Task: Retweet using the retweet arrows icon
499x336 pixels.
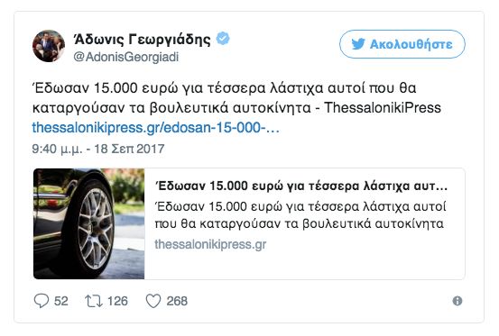Action: click(x=94, y=301)
